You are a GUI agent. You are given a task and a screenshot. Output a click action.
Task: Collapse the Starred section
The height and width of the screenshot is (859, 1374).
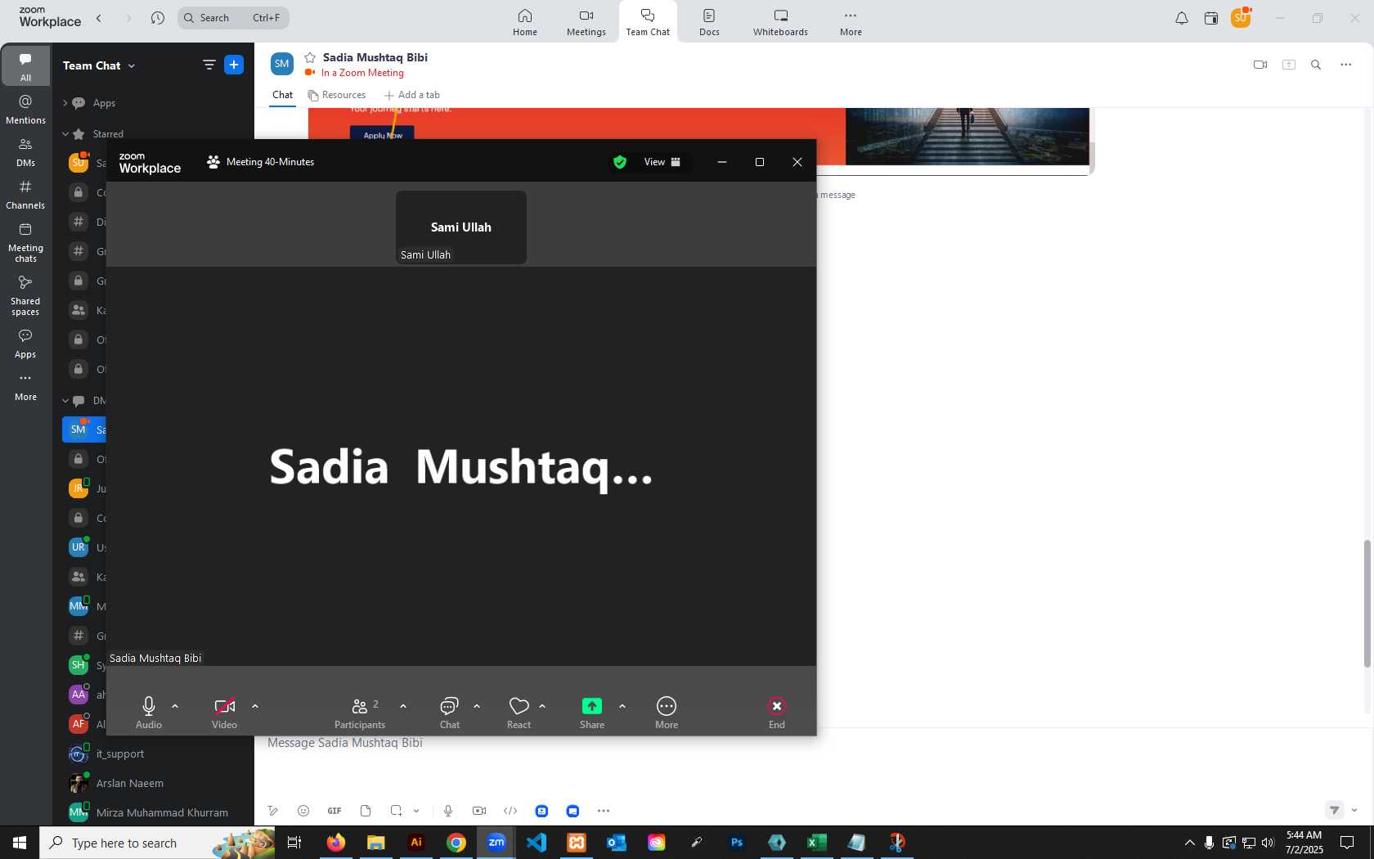65,134
